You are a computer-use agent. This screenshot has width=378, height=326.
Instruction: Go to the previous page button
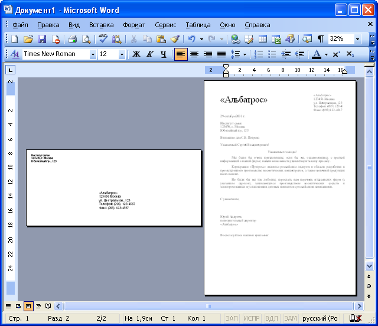(369, 276)
